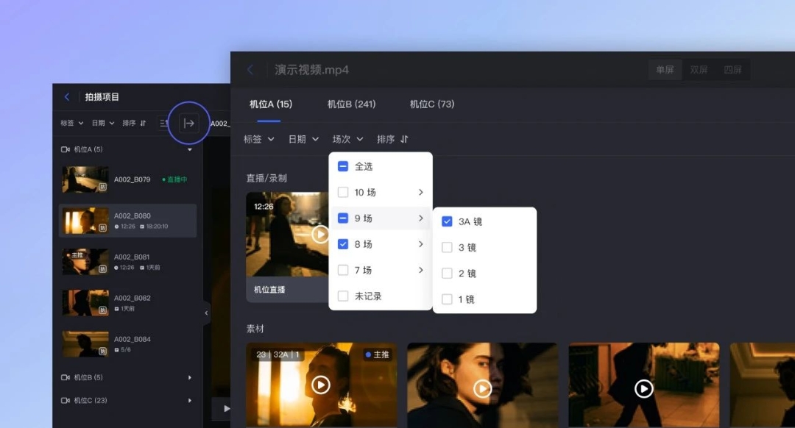Open the 标签 filter in the 演示视频.mp4 window
The width and height of the screenshot is (795, 428).
pos(258,139)
